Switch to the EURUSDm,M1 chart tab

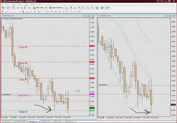7,122
